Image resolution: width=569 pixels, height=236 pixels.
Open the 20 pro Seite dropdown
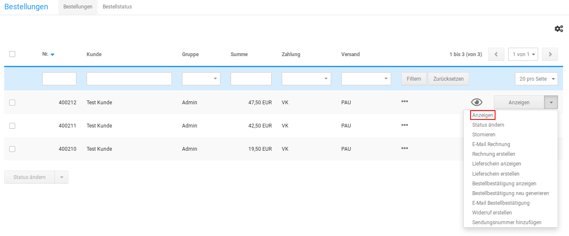pyautogui.click(x=536, y=79)
